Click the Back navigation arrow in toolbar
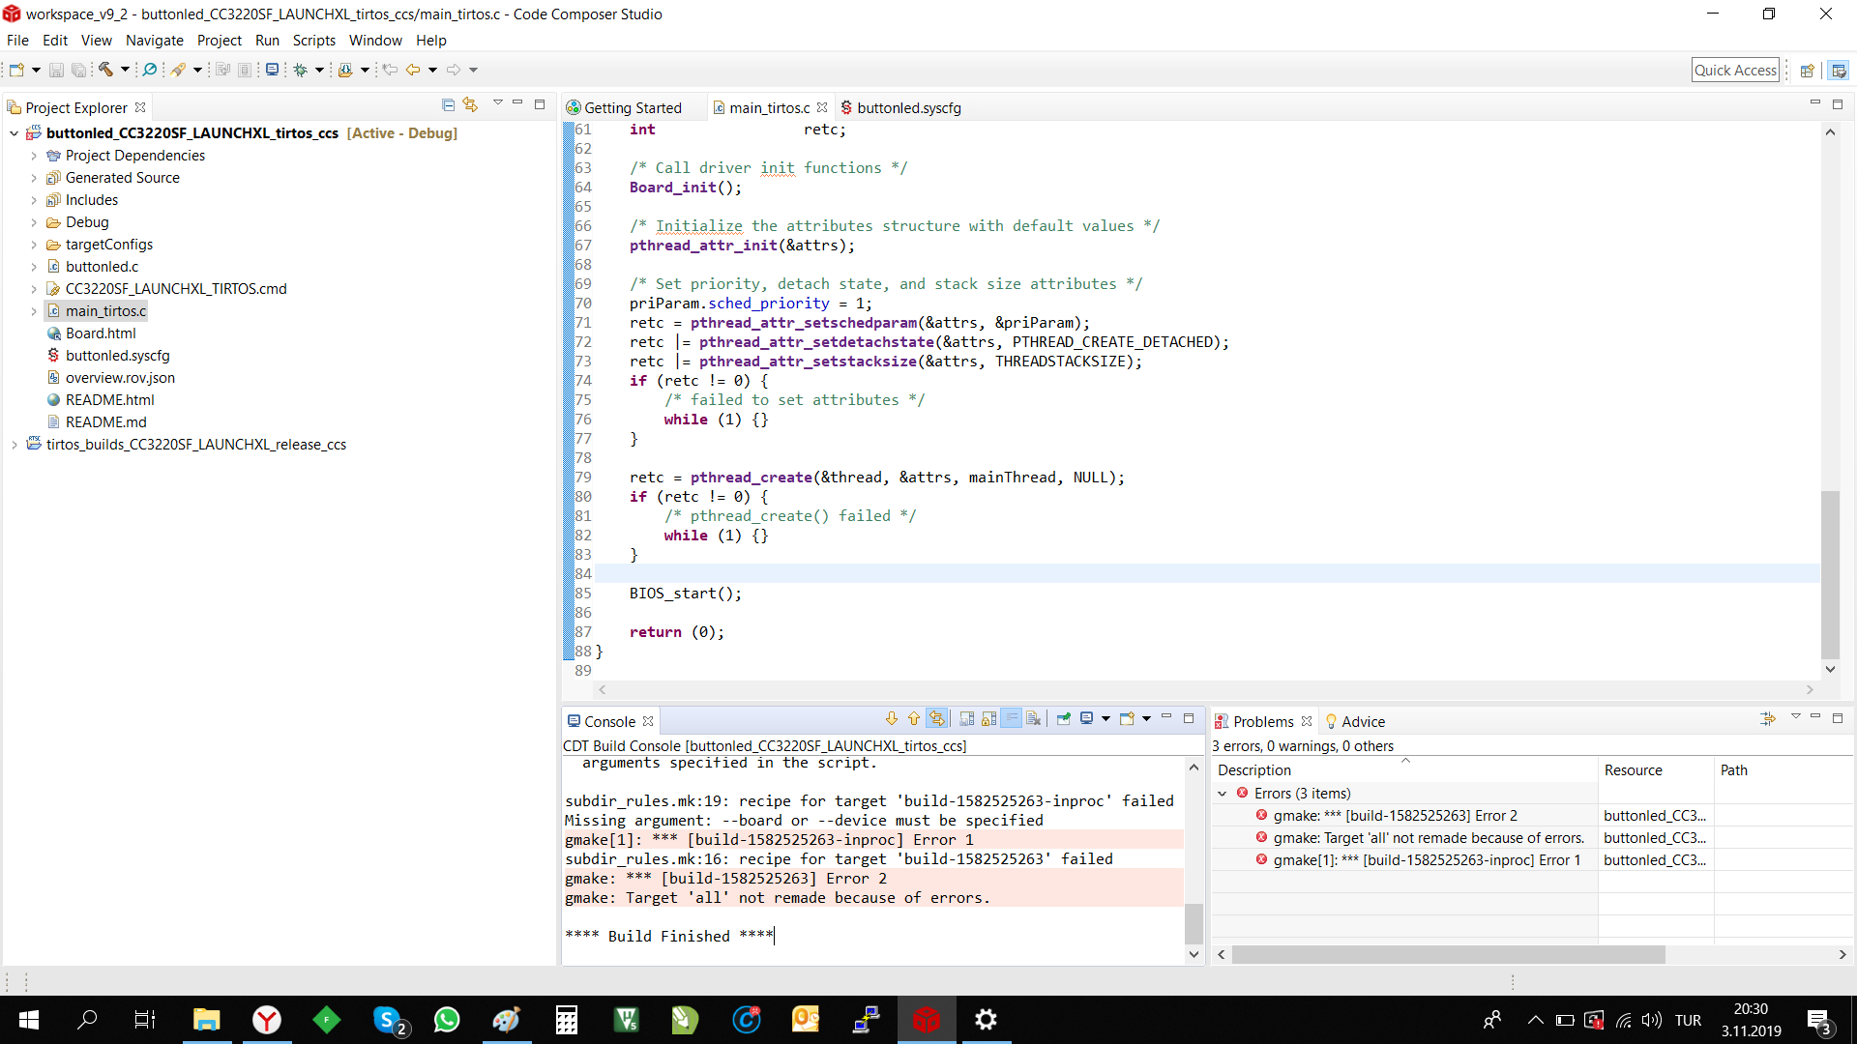This screenshot has width=1857, height=1044. tap(413, 70)
